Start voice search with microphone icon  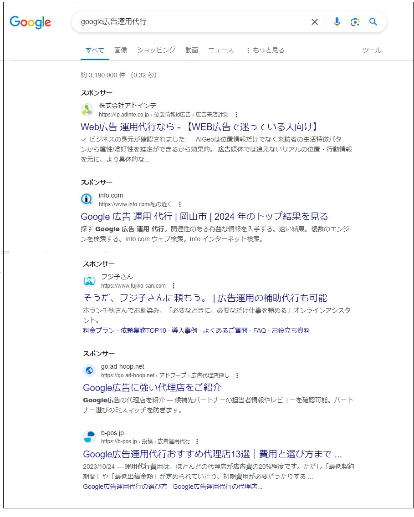[x=337, y=22]
